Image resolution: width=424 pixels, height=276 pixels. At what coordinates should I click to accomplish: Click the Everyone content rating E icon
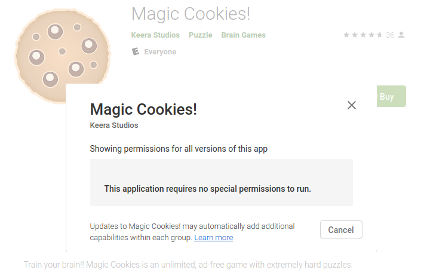[136, 51]
